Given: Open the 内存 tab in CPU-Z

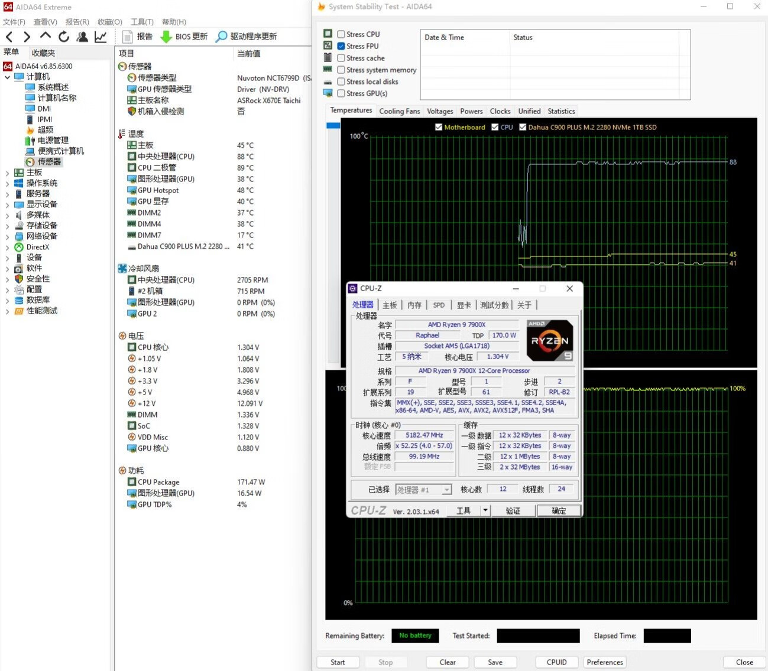Looking at the screenshot, I should (414, 305).
